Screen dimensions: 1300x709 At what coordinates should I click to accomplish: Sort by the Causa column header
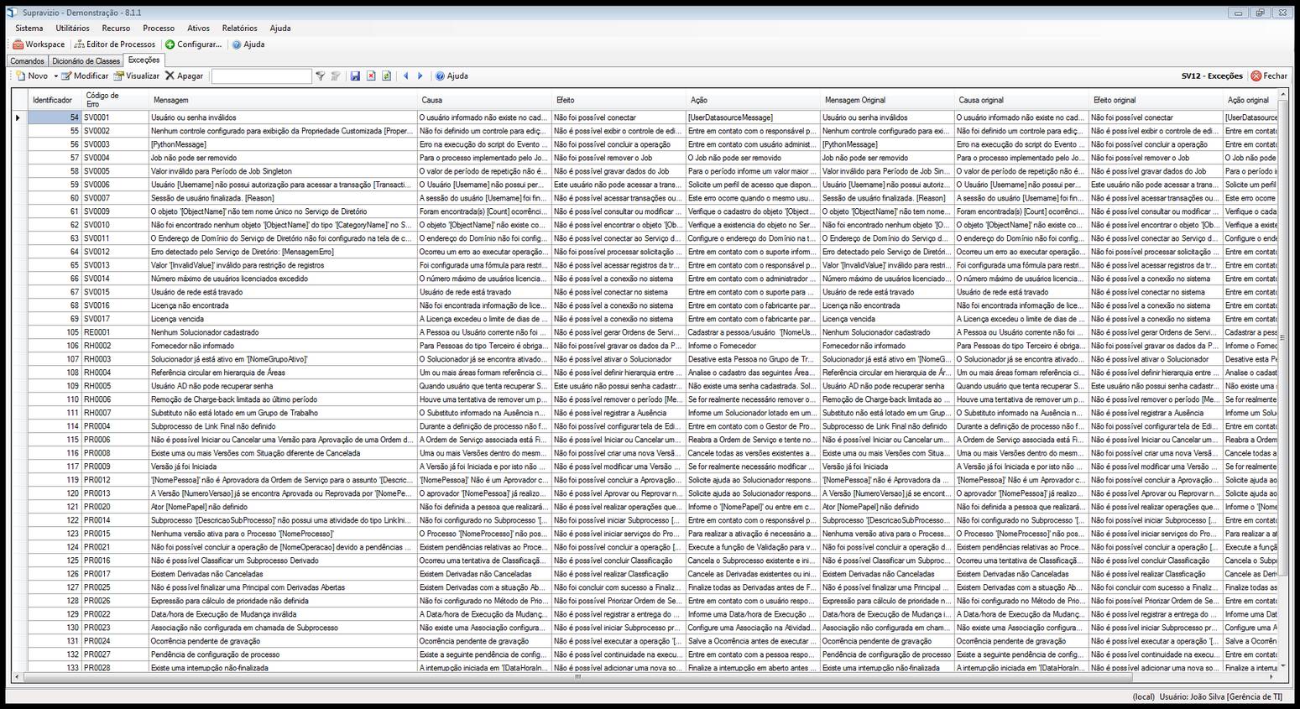[x=484, y=100]
